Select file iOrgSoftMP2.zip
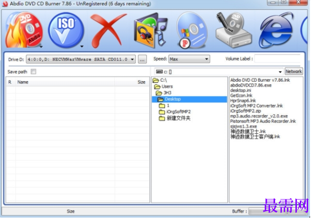The width and height of the screenshot is (318, 221). [246, 111]
